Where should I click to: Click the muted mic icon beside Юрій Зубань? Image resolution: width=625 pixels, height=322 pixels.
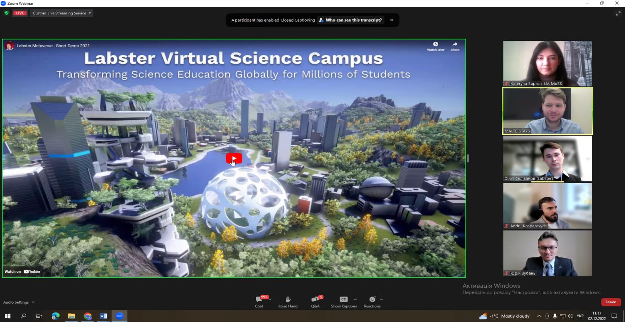[507, 273]
